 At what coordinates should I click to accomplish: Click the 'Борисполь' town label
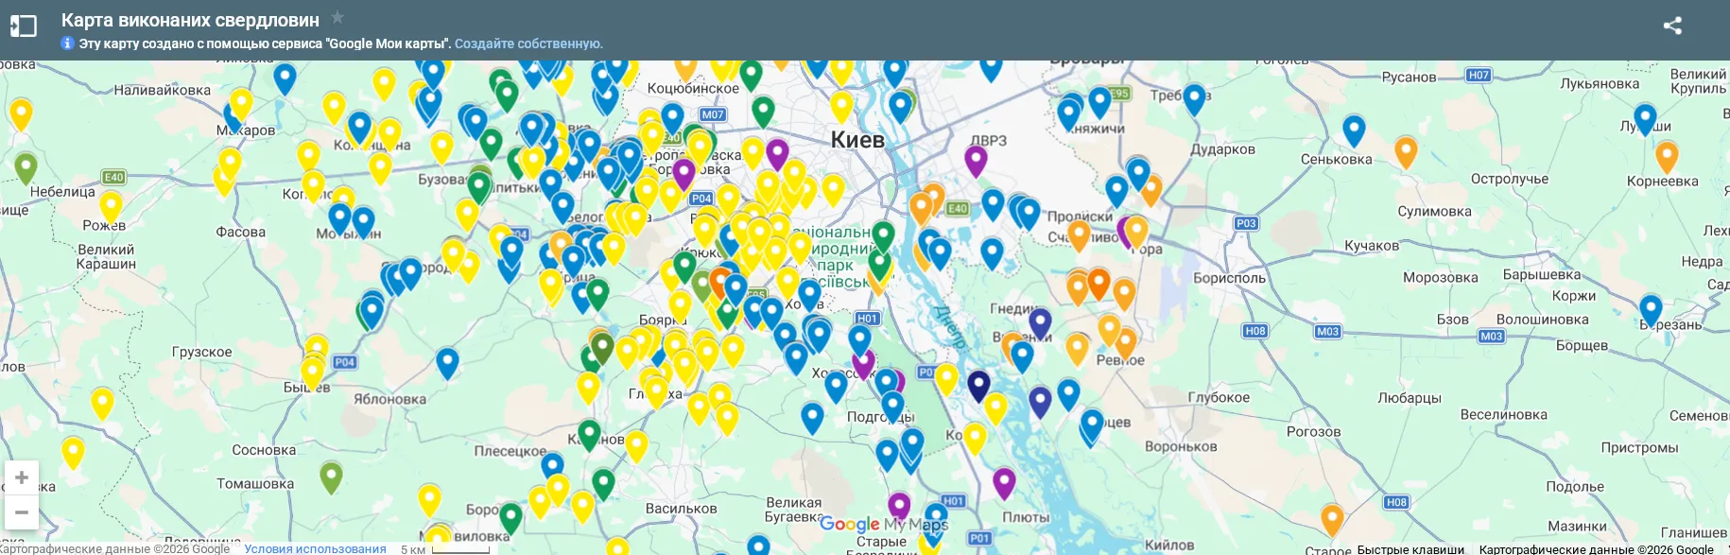[x=1229, y=278]
